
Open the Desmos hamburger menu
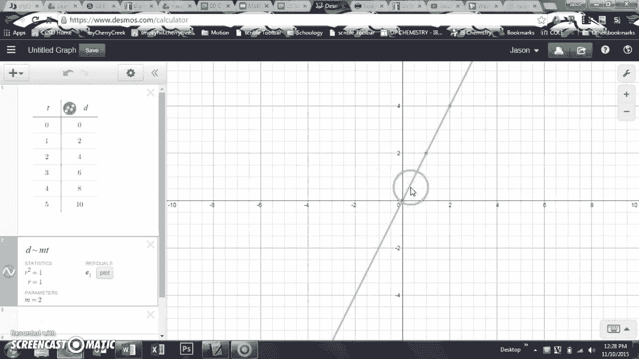[x=11, y=50]
